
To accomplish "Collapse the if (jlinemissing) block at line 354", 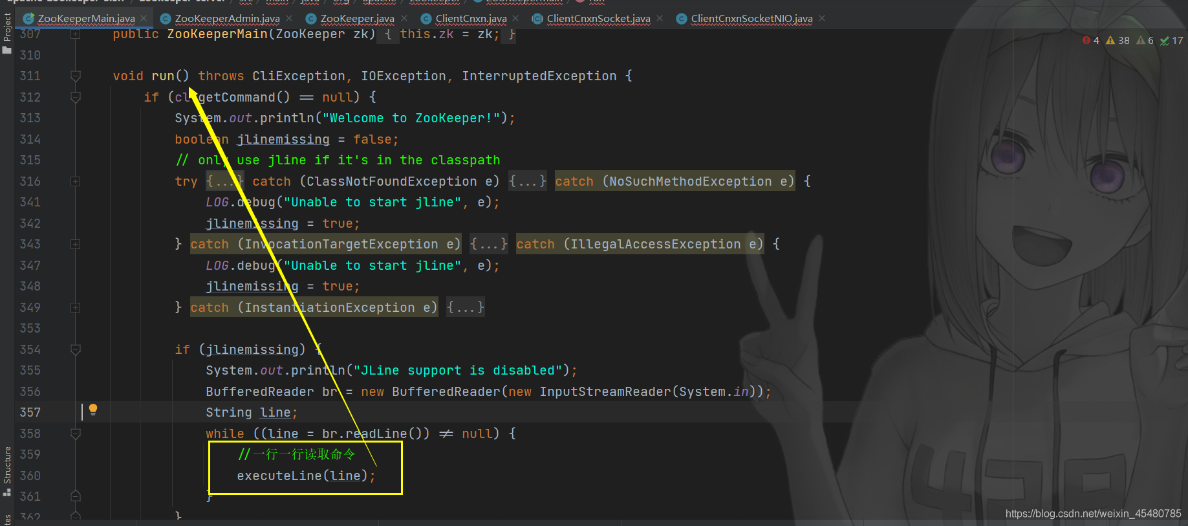I will click(76, 350).
